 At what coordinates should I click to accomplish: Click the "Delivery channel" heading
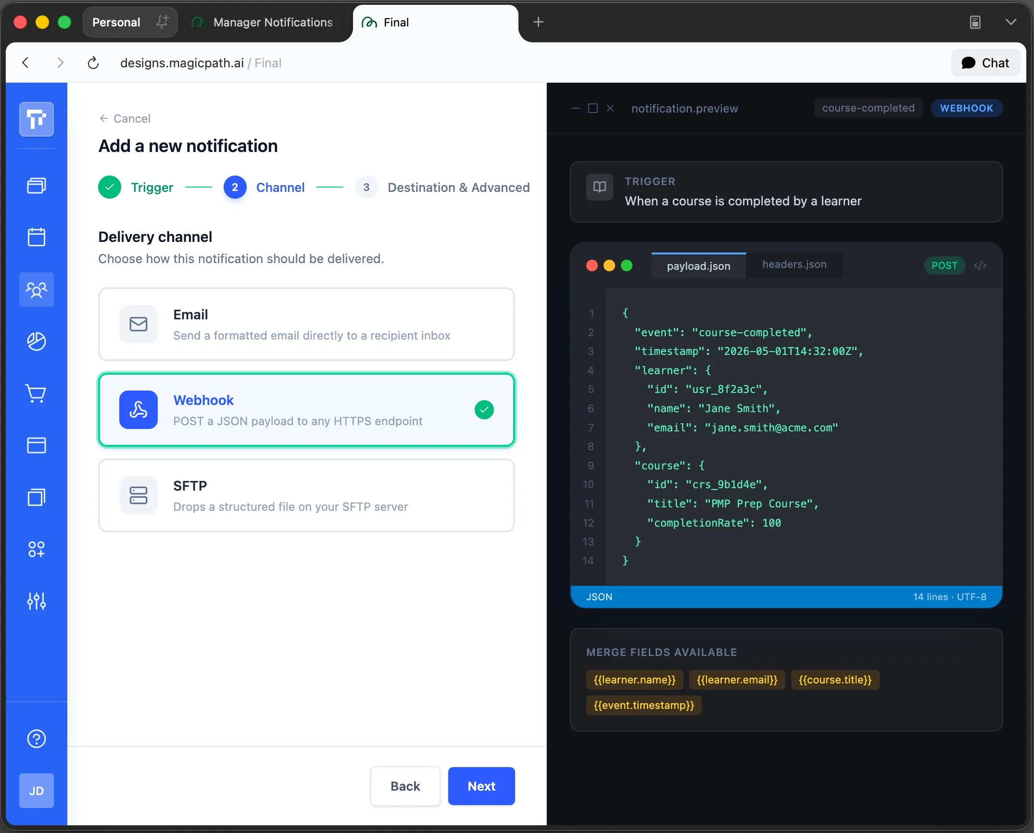pyautogui.click(x=155, y=237)
